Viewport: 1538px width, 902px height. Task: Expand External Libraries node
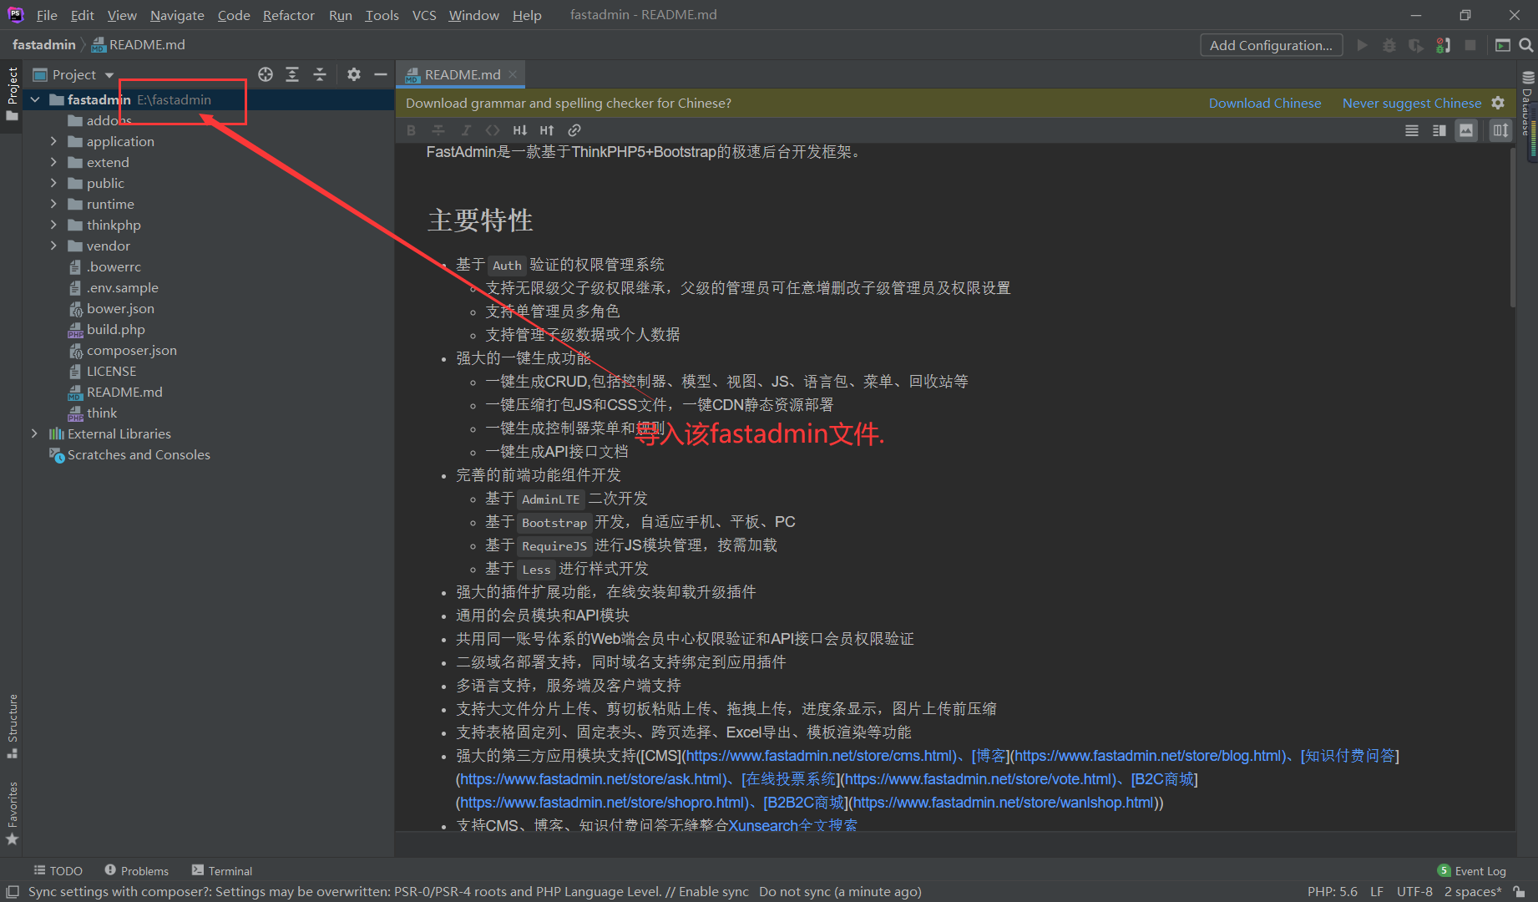34,433
